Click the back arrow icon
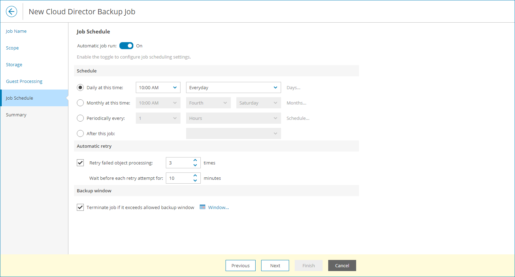This screenshot has width=515, height=277. tap(12, 11)
